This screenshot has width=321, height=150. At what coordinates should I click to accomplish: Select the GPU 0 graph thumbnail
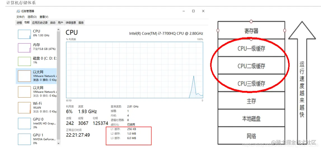[24, 123]
